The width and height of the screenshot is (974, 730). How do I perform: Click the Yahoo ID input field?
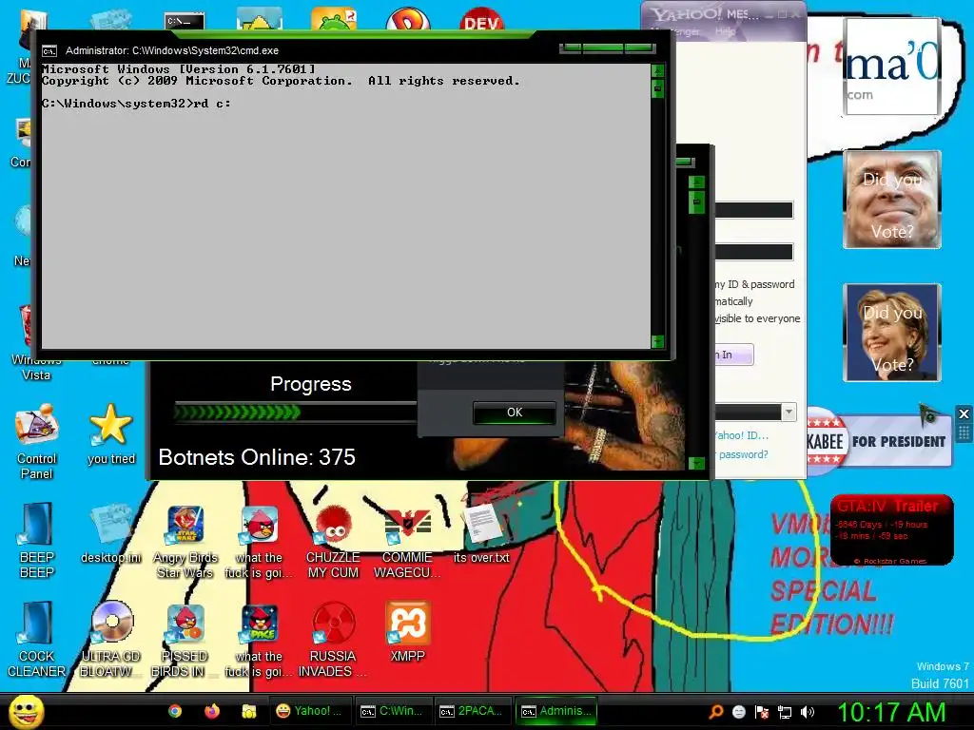(753, 210)
